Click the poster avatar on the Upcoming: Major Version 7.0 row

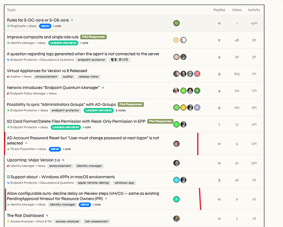(x=177, y=163)
